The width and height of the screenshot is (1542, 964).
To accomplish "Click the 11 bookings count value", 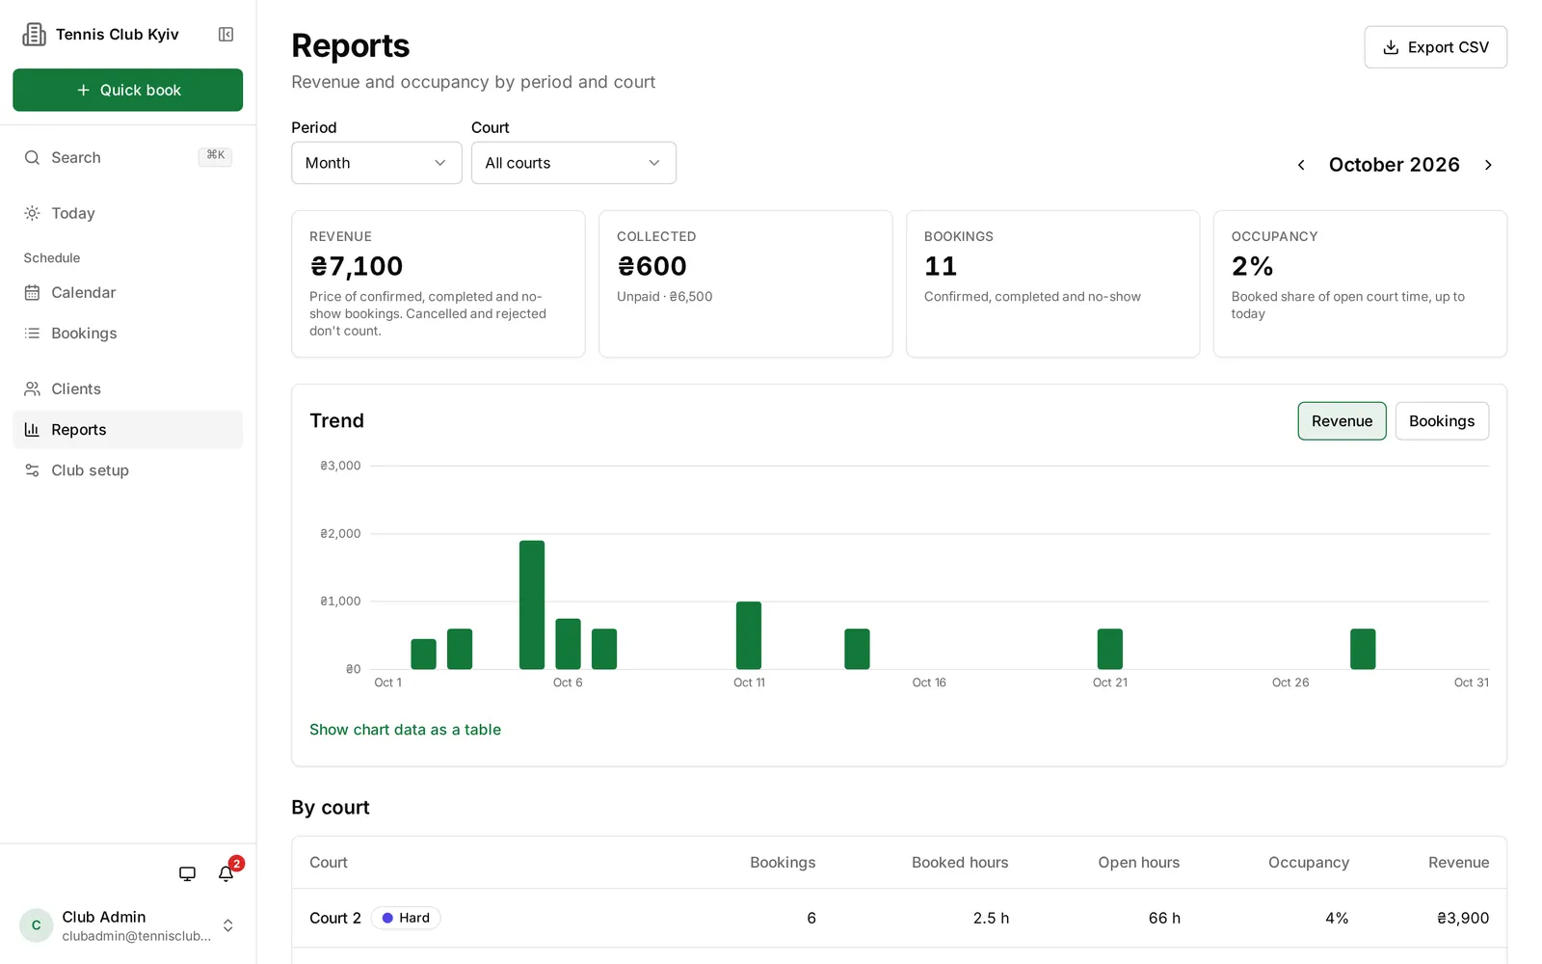I will click(x=941, y=266).
